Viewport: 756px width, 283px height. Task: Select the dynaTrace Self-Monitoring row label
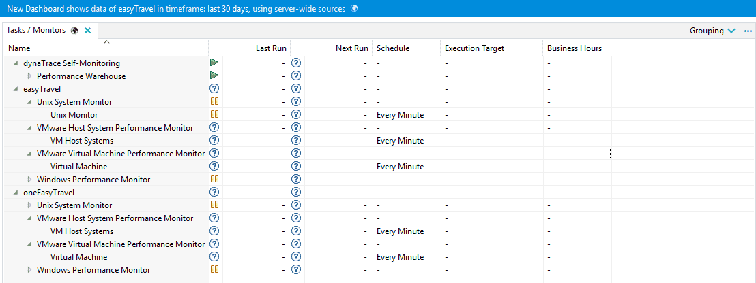pos(72,63)
